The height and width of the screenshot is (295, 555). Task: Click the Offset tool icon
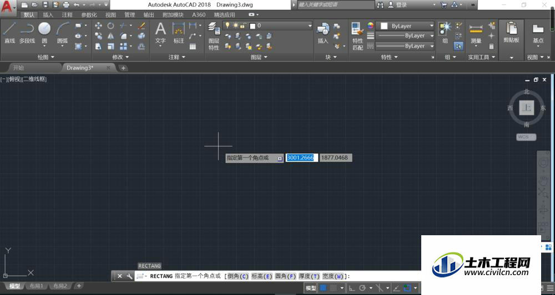coord(142,46)
